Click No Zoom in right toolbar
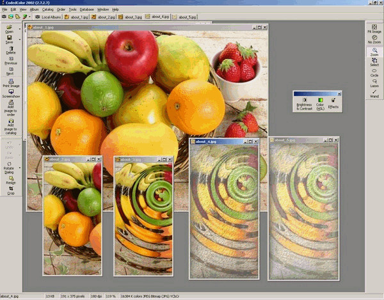 (374, 40)
